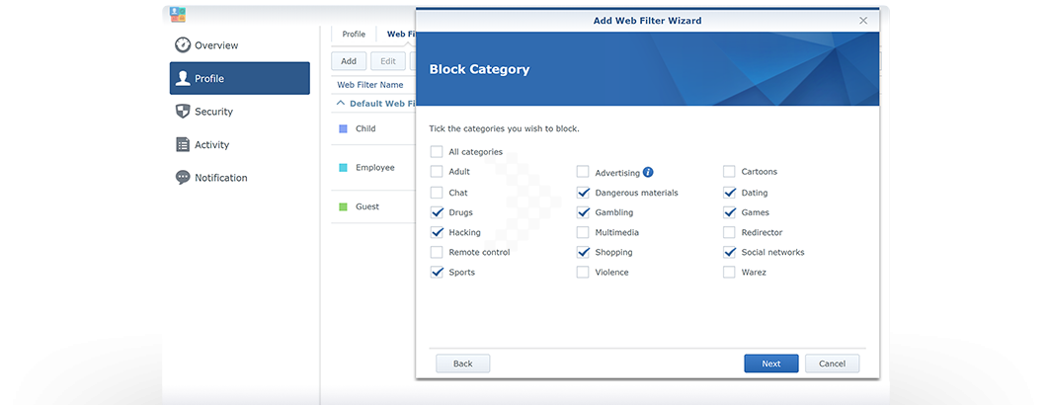1047x405 pixels.
Task: Tick the All categories checkbox
Action: tap(437, 152)
